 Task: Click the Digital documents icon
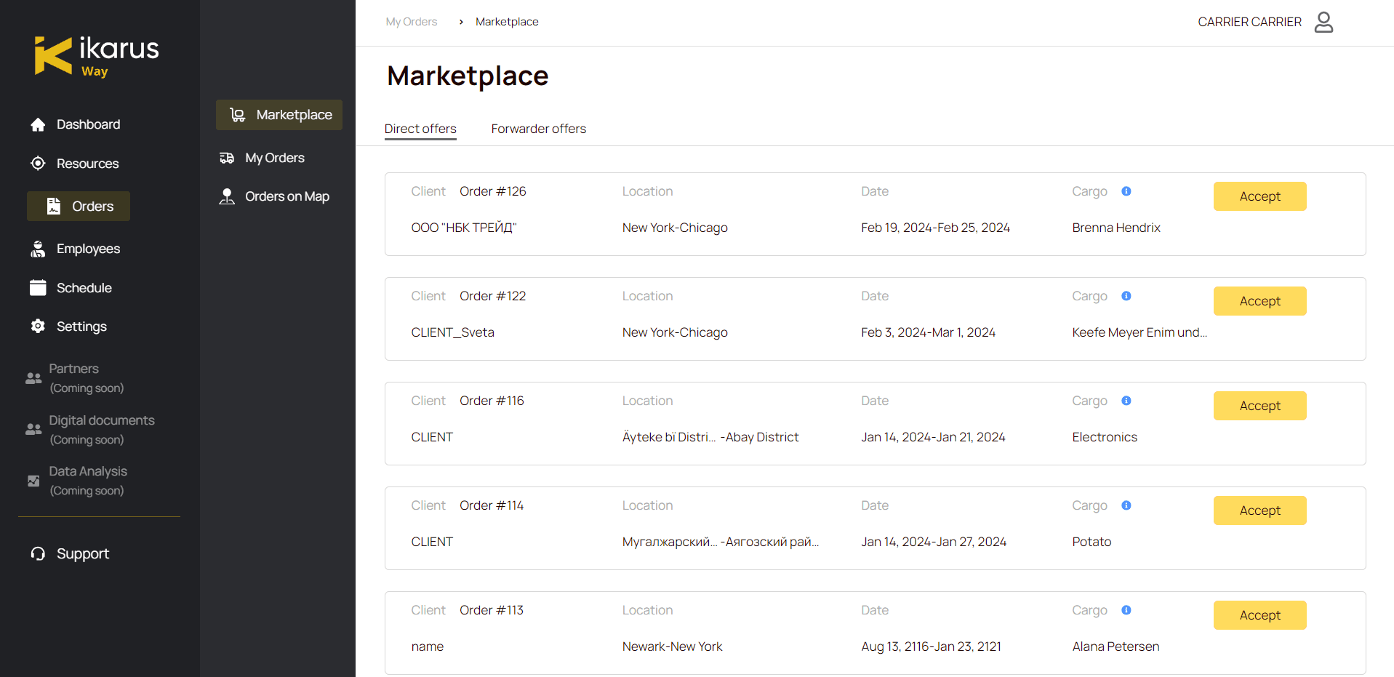[x=33, y=429]
